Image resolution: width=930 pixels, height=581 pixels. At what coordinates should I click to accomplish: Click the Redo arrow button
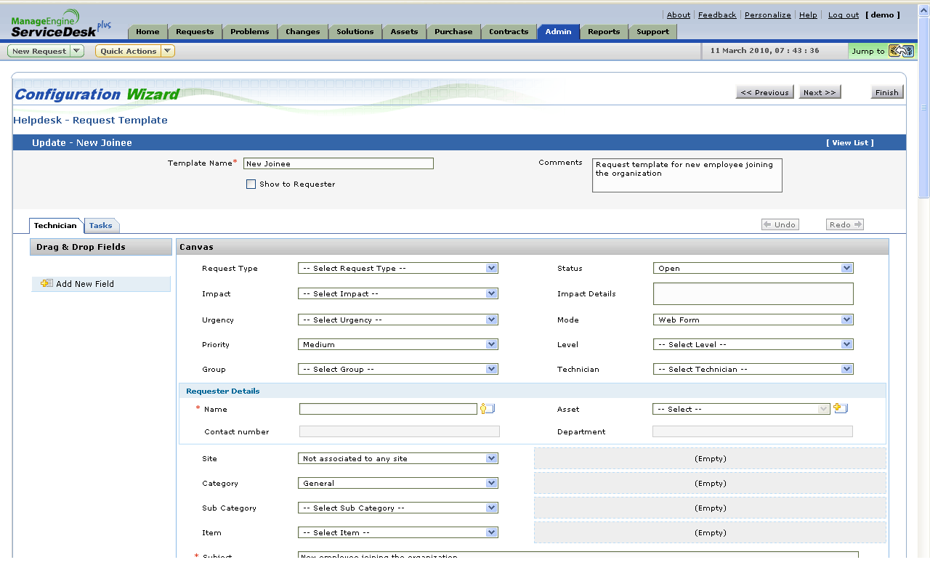(844, 224)
